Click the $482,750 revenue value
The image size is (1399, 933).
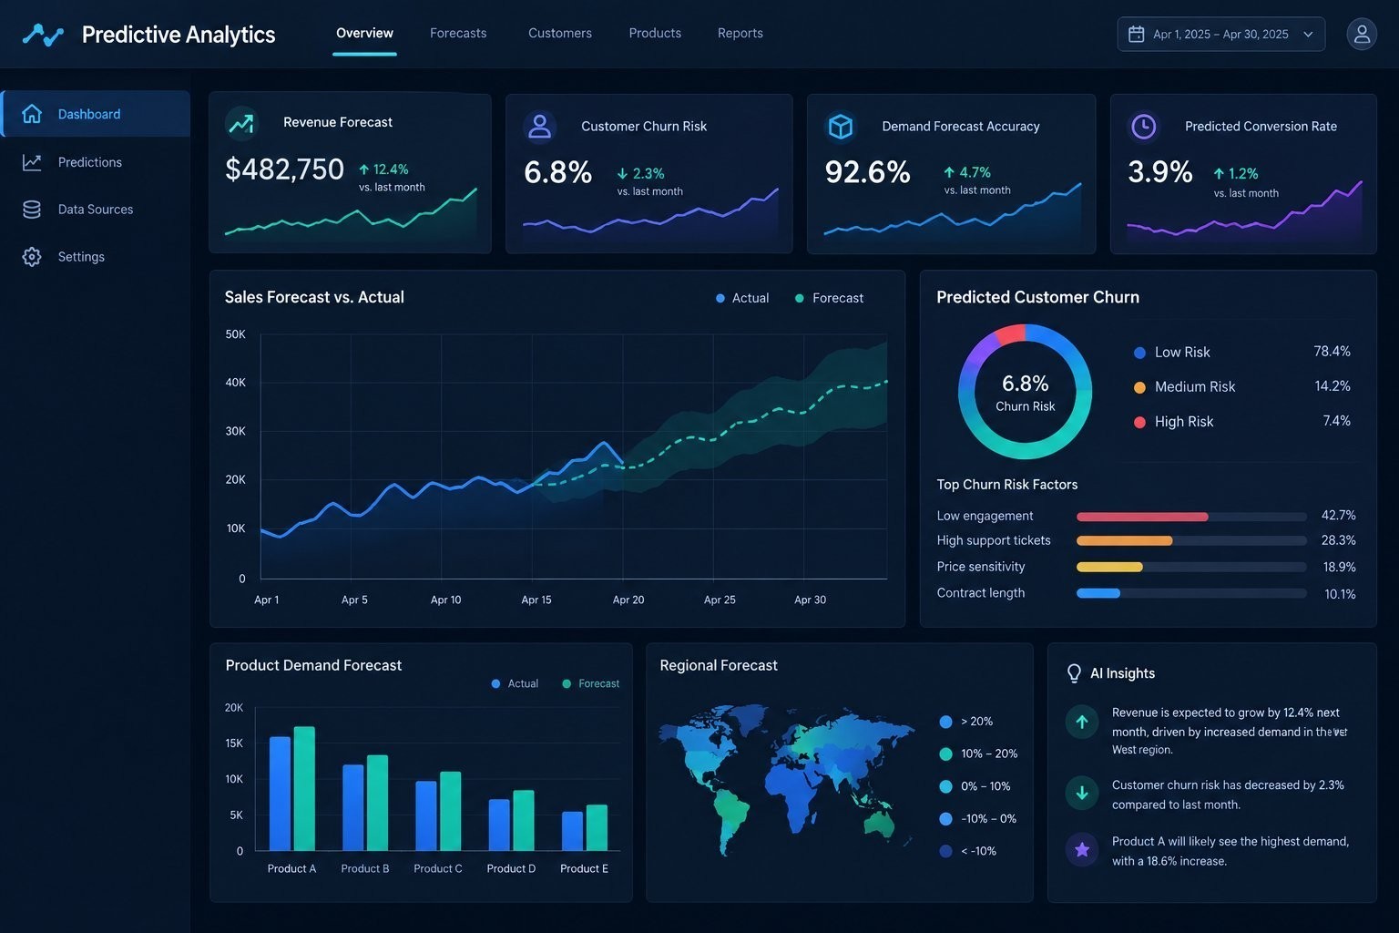click(x=284, y=169)
